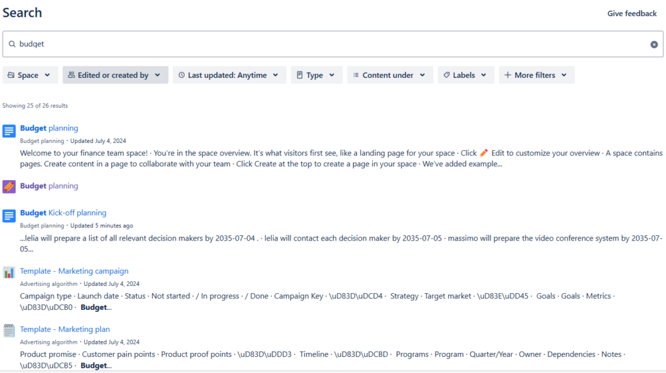
Task: Open the Space filter dropdown
Action: (x=30, y=75)
